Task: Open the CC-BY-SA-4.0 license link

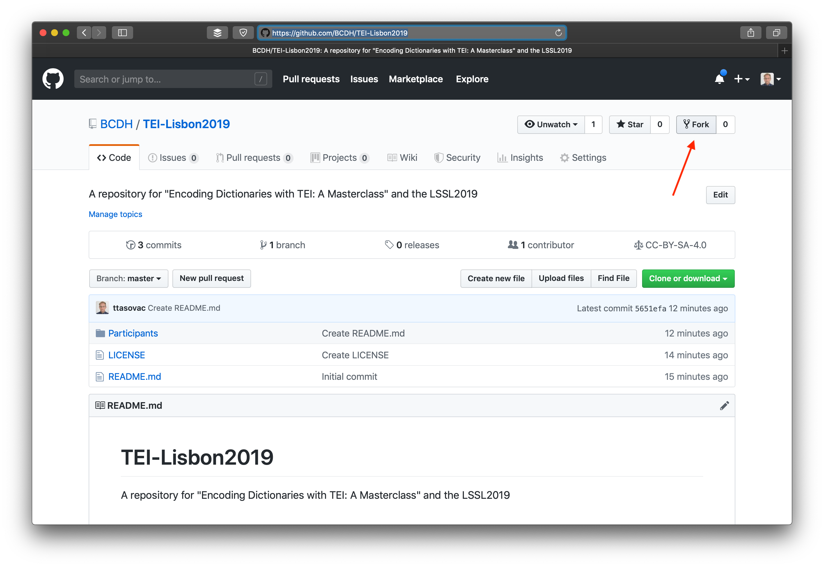Action: [670, 245]
